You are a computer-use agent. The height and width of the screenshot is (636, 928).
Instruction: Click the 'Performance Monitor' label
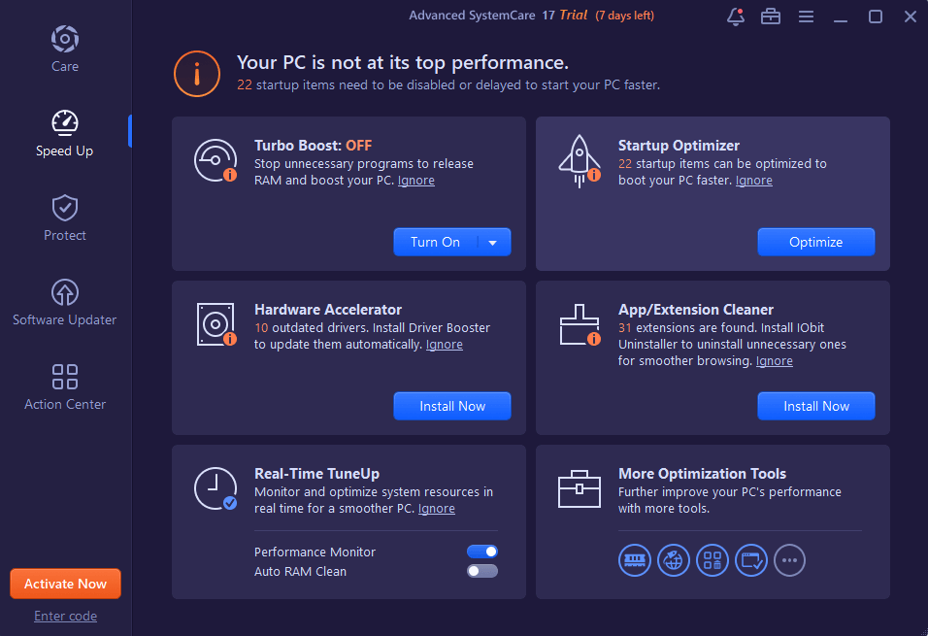point(315,552)
